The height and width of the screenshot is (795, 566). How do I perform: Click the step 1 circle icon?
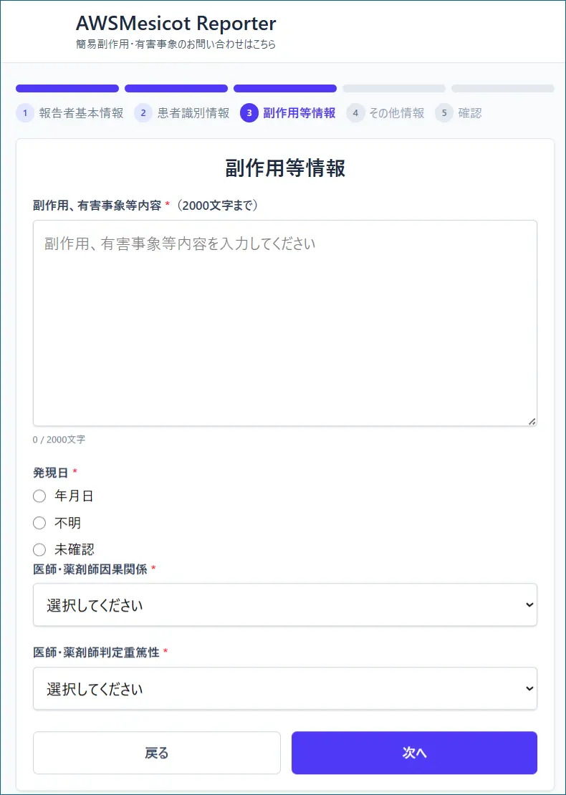pyautogui.click(x=25, y=113)
